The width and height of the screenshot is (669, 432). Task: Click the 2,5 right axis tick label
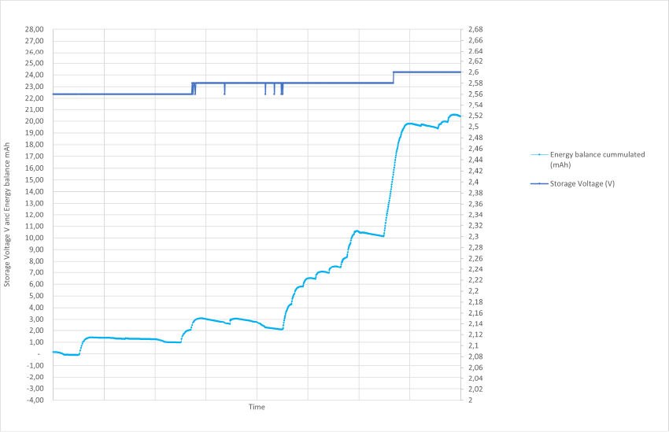tap(473, 127)
